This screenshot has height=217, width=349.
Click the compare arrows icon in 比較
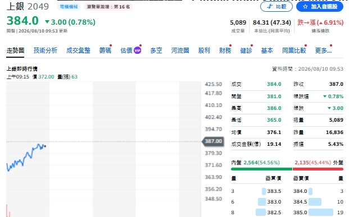point(270,7)
